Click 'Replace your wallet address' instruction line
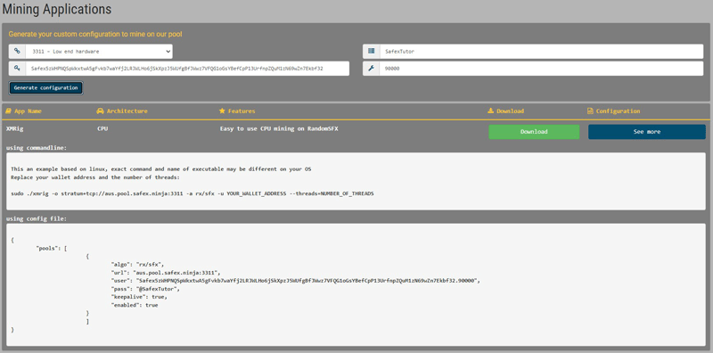This screenshot has height=353, width=713. 95,177
